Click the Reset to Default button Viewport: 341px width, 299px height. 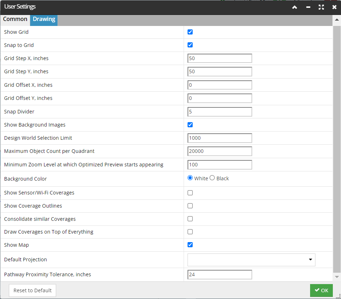tap(32, 290)
